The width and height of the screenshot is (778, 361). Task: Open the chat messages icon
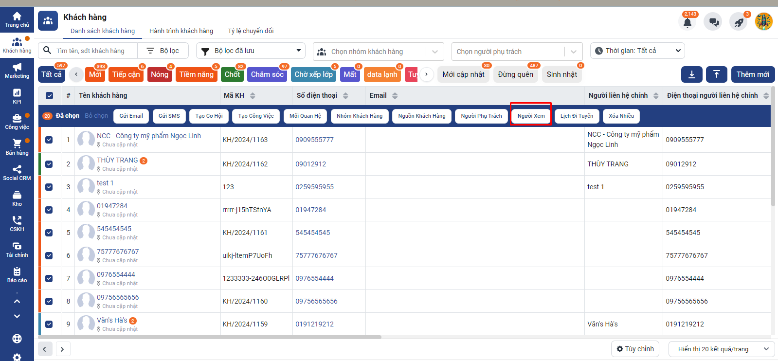click(x=713, y=22)
